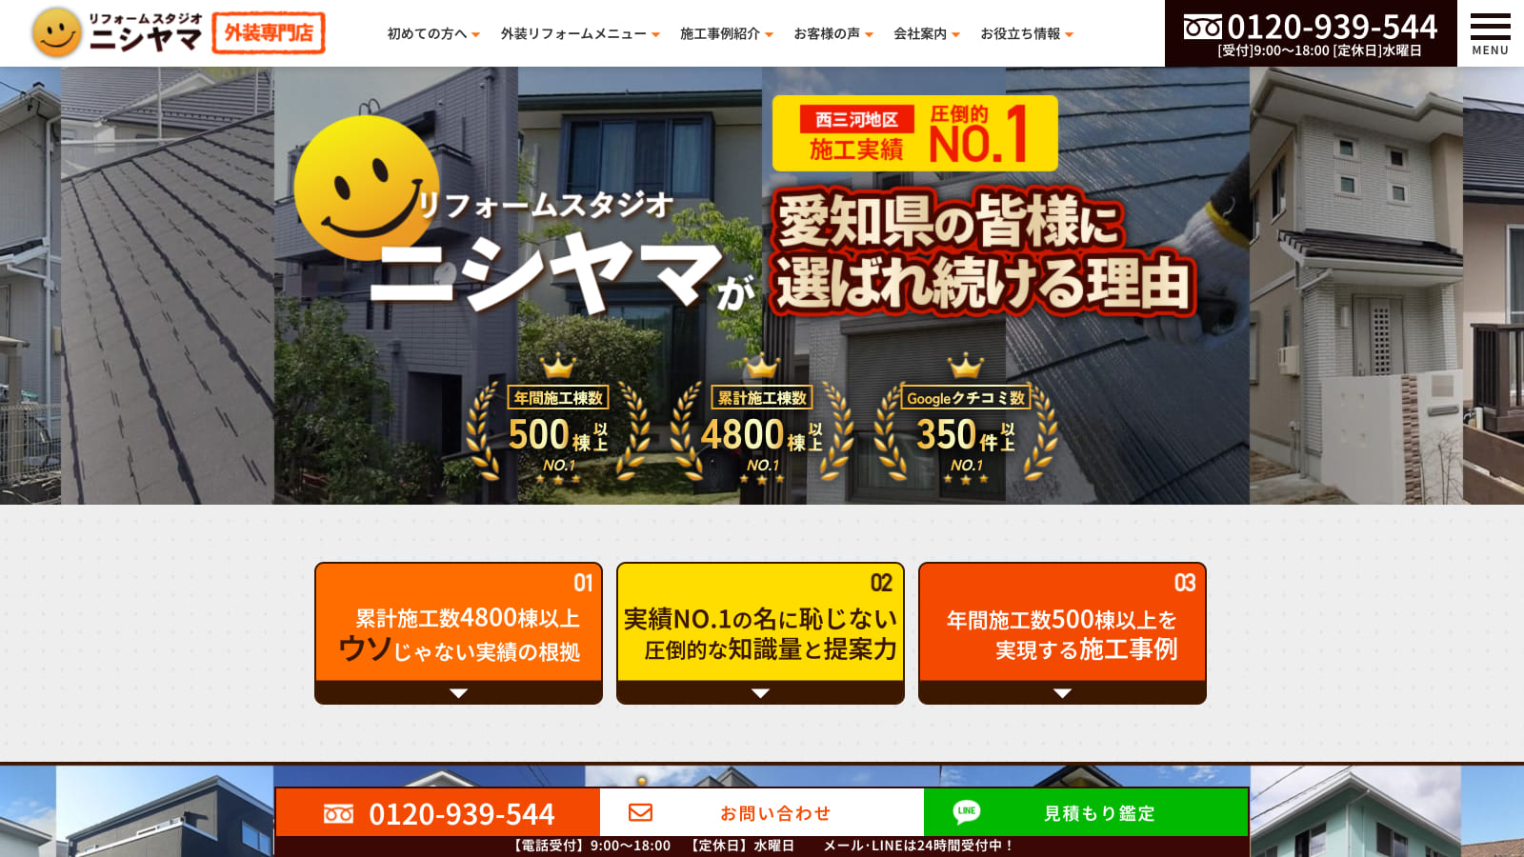This screenshot has width=1524, height=857.
Task: Expand the 外装リフォームメニュー dropdown
Action: (580, 33)
